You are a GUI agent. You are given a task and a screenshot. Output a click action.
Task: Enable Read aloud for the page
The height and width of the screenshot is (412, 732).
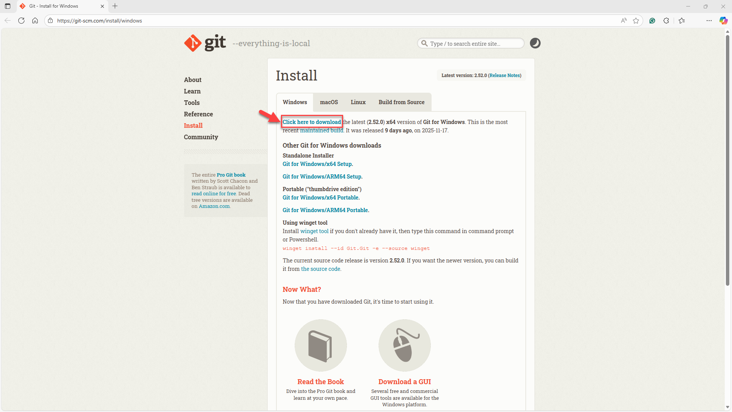click(x=624, y=21)
